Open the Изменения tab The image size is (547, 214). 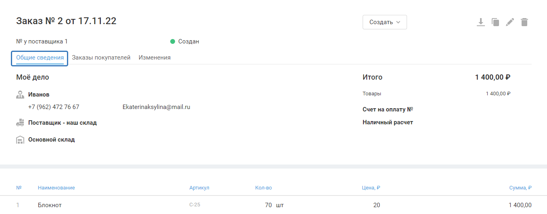coord(154,58)
